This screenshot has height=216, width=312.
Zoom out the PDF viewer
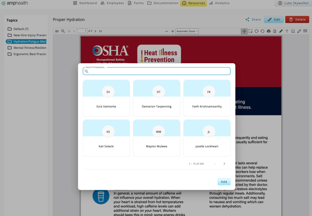pos(167,31)
